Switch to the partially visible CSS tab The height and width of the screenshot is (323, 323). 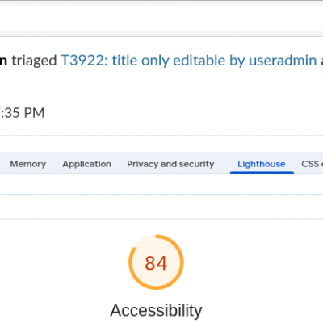pos(312,164)
